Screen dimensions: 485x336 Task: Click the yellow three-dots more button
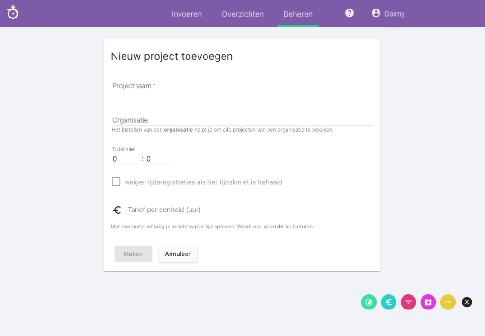tap(448, 302)
